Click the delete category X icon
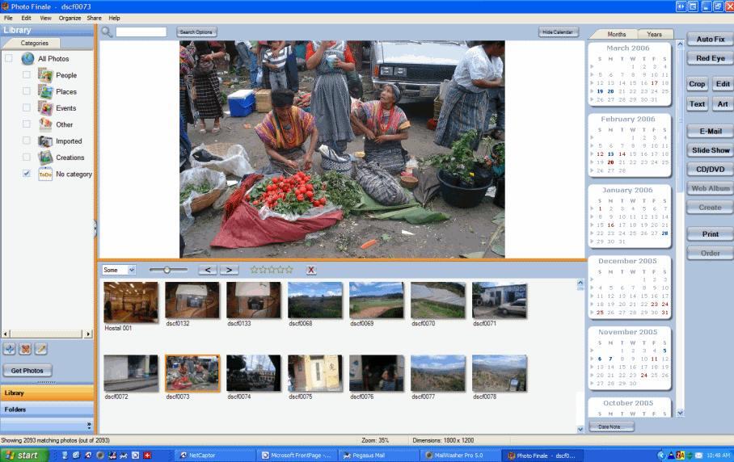 (x=25, y=349)
